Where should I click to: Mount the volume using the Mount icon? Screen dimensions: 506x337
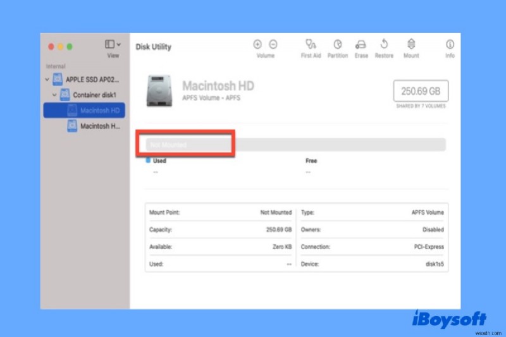pos(411,45)
